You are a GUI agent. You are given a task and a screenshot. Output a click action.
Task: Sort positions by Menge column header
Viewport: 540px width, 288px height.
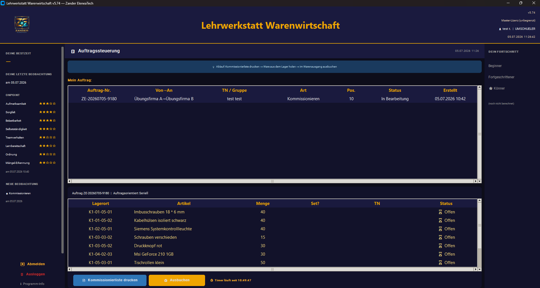tap(263, 204)
